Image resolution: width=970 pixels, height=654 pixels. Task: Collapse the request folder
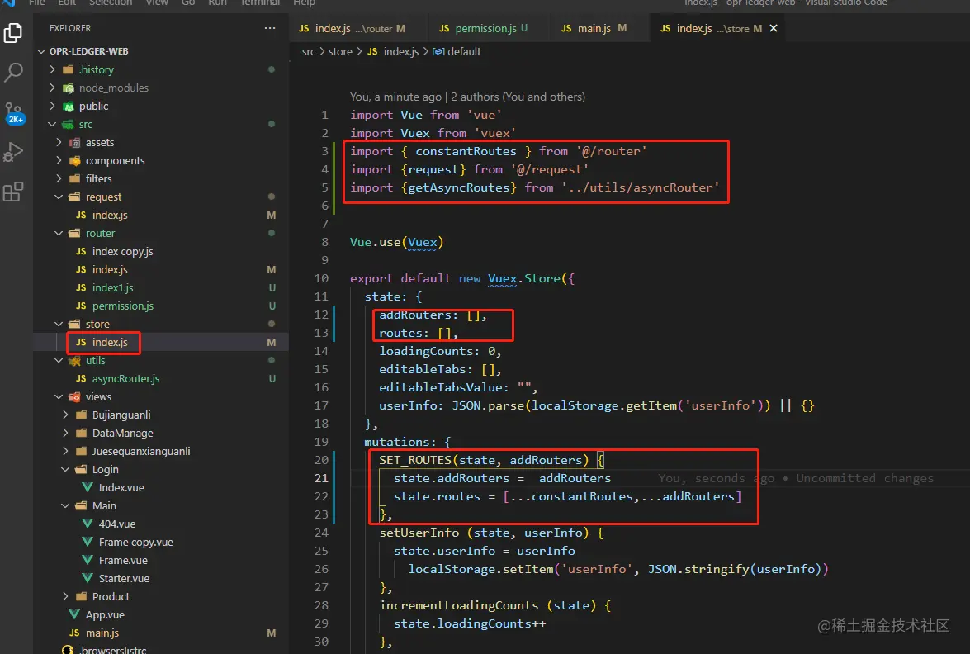pyautogui.click(x=59, y=197)
